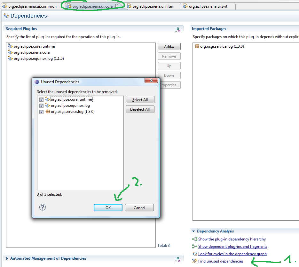
Task: Click the '3 of 3 selected.' status text
Action: coord(50,194)
